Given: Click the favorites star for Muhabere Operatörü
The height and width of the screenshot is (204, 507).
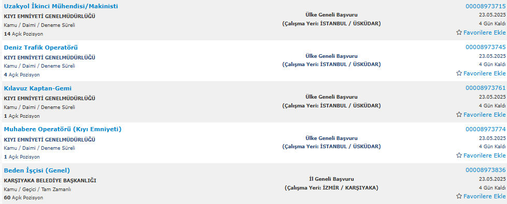Looking at the screenshot, I should pyautogui.click(x=459, y=155).
